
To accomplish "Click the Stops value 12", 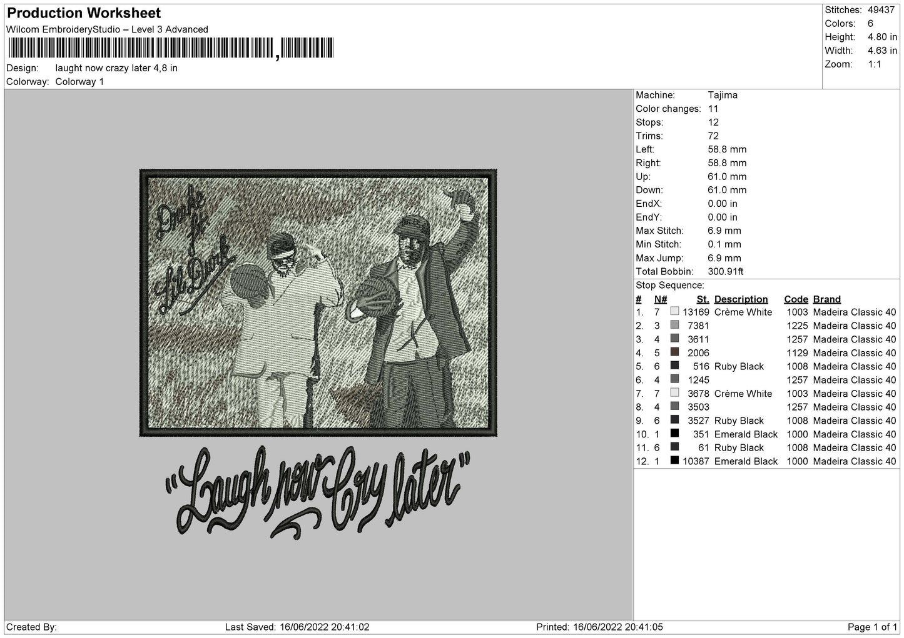I will [x=713, y=122].
